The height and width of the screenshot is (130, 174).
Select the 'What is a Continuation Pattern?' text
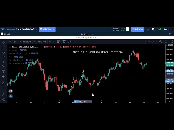(98, 52)
